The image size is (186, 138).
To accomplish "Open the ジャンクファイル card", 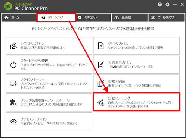I will [137, 46].
